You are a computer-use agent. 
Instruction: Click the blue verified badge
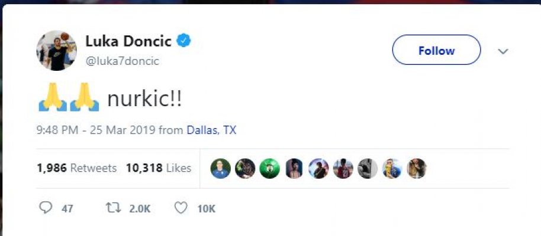[x=185, y=41]
